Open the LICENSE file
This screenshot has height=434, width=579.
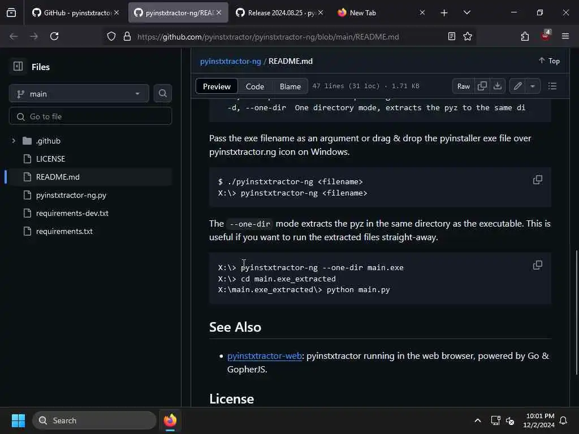[x=50, y=159]
